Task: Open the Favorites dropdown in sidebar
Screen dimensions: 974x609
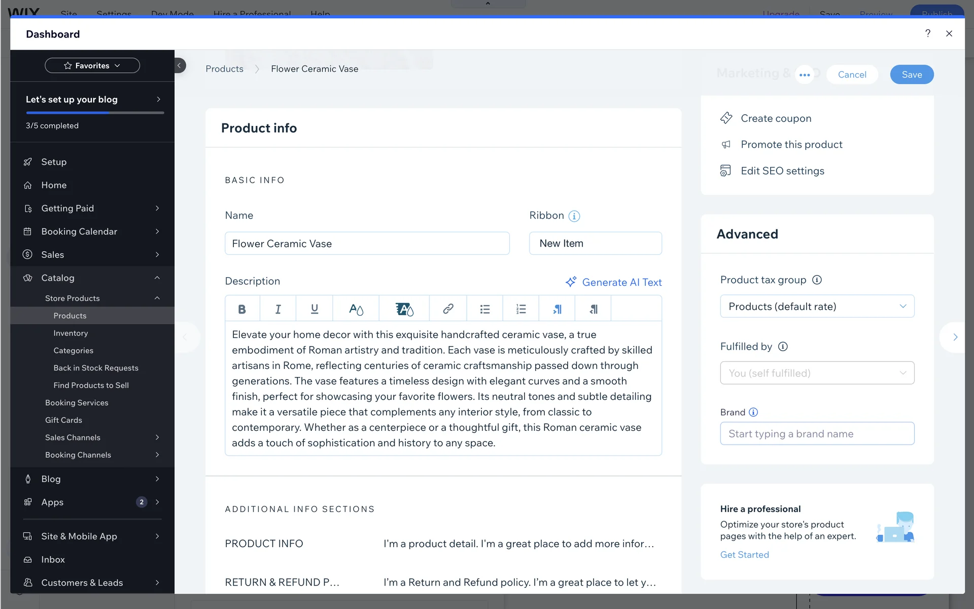Action: click(92, 65)
